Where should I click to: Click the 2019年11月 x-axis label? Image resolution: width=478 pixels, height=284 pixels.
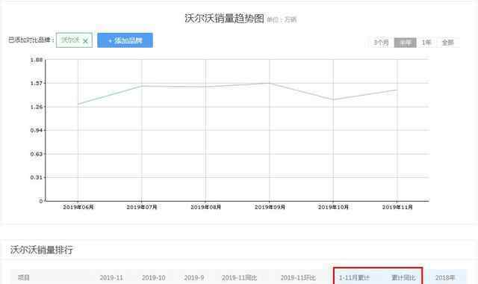pyautogui.click(x=397, y=207)
